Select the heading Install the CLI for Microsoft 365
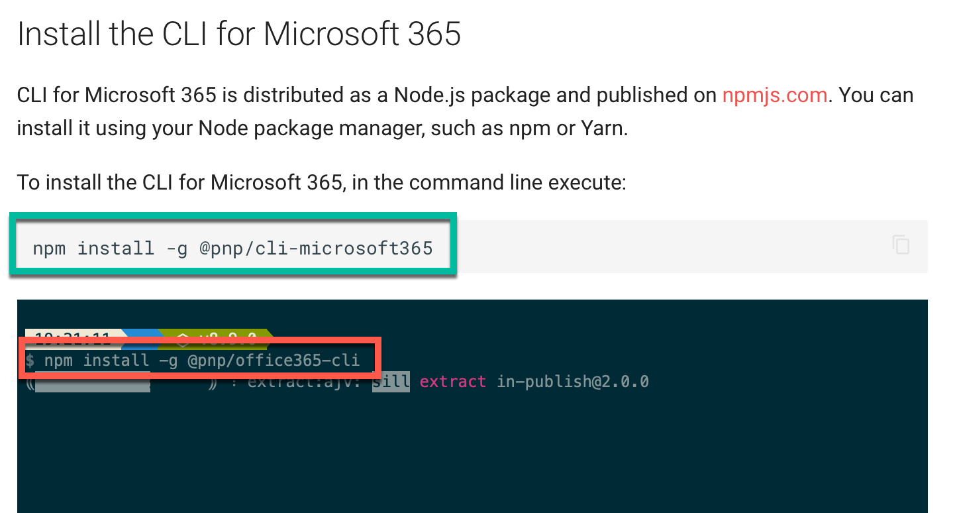 (x=240, y=33)
